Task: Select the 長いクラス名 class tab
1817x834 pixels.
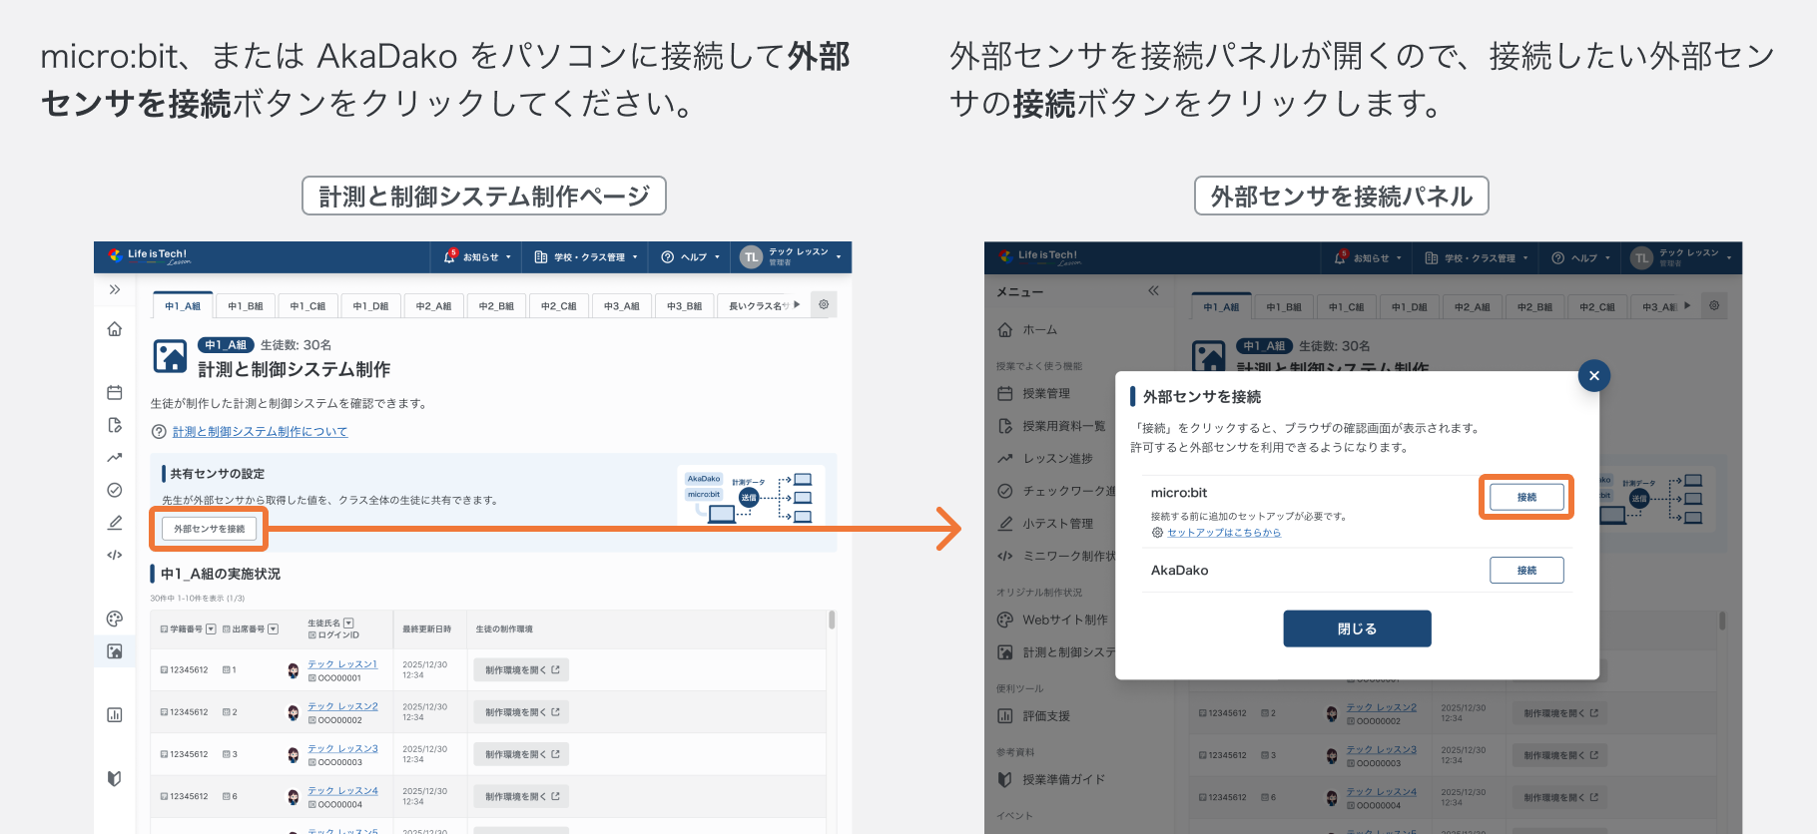Action: tap(758, 306)
